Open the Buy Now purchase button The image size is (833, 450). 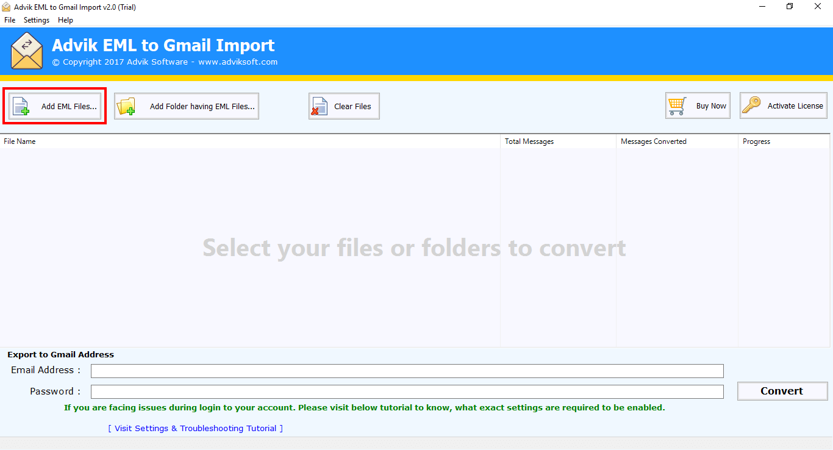698,105
